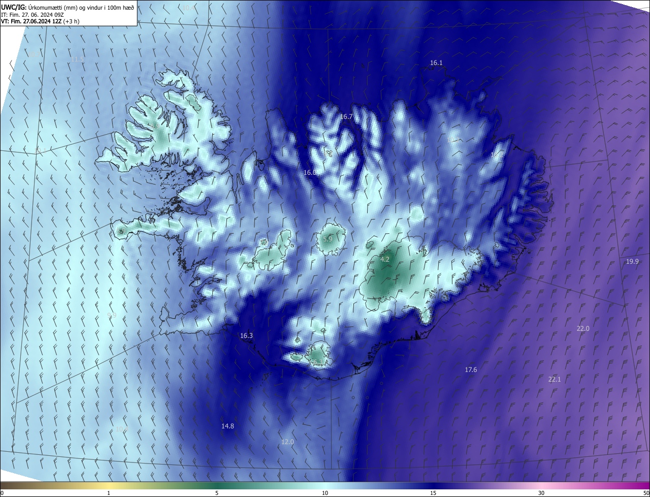
Task: Click the 22.1 value label on the map
Action: (555, 380)
